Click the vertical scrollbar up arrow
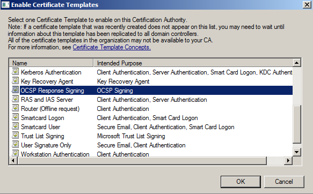This screenshot has width=313, height=194. 297,63
